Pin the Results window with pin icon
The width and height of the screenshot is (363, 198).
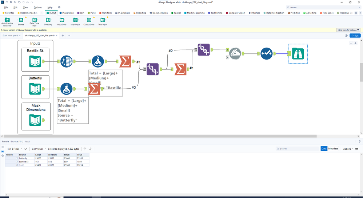359,141
